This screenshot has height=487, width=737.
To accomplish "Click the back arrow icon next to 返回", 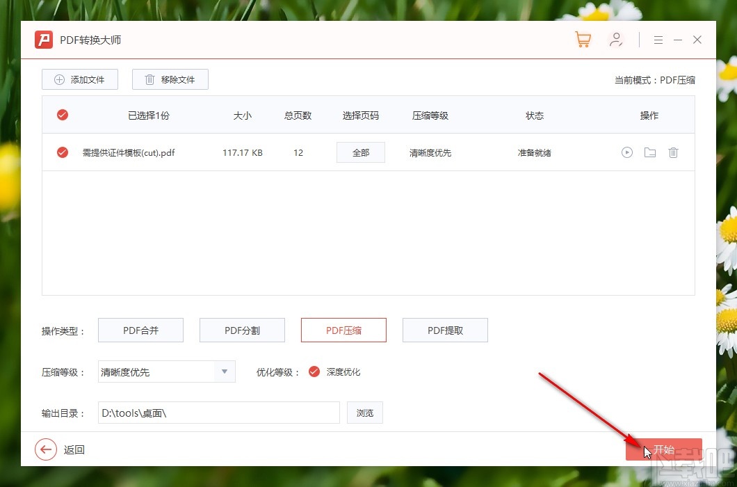I will (x=44, y=449).
